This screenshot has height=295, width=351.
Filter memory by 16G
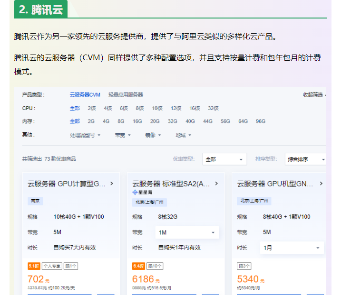[137, 121]
